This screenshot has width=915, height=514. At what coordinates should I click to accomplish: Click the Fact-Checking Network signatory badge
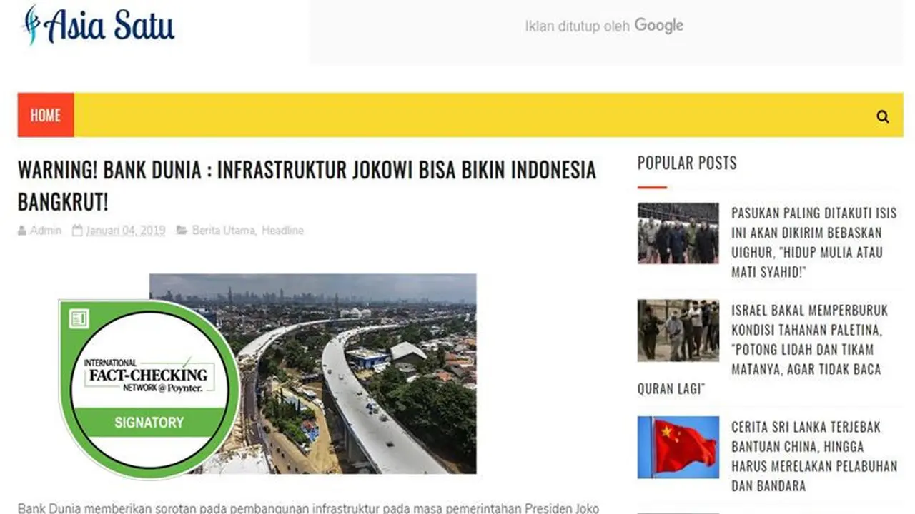149,389
